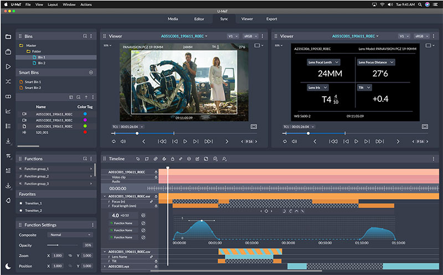Open the Composite Normal dropdown
This screenshot has width=443, height=275.
(x=70, y=235)
